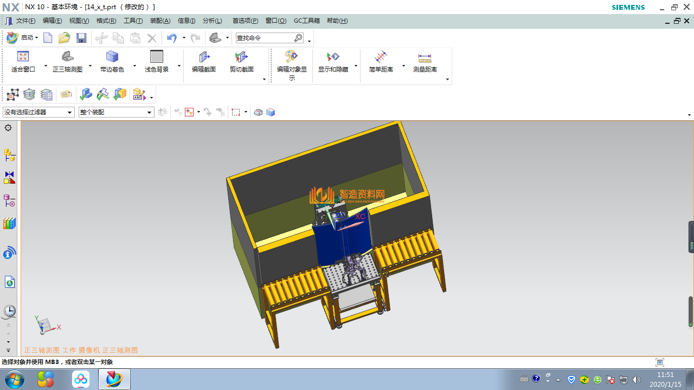Viewport: 694px width, 390px height.
Task: Click the Save file icon
Action: [x=81, y=38]
